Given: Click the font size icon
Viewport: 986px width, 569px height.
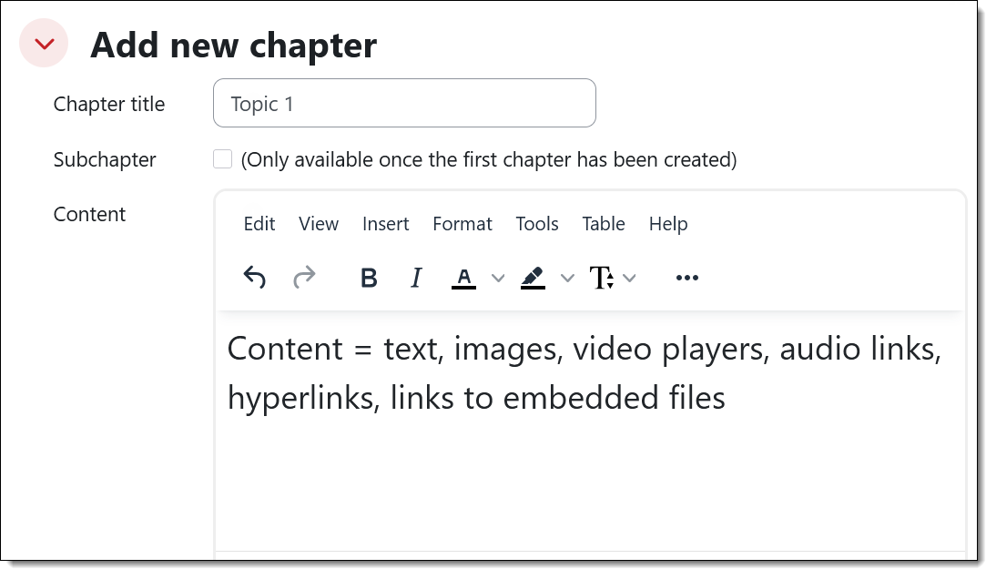Looking at the screenshot, I should [602, 278].
